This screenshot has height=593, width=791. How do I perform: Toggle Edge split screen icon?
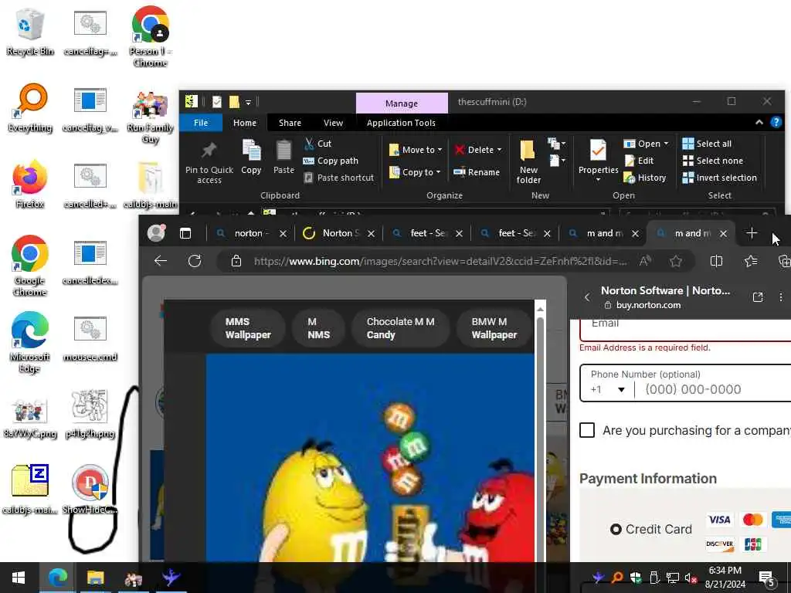click(716, 261)
